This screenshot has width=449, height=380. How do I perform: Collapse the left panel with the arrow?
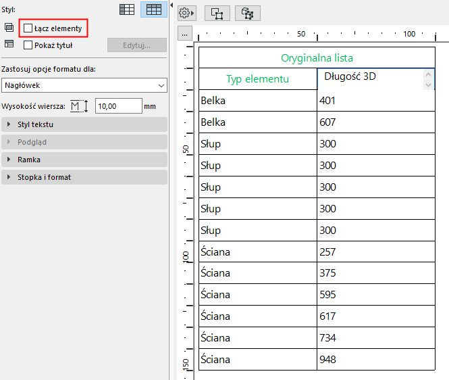click(171, 5)
